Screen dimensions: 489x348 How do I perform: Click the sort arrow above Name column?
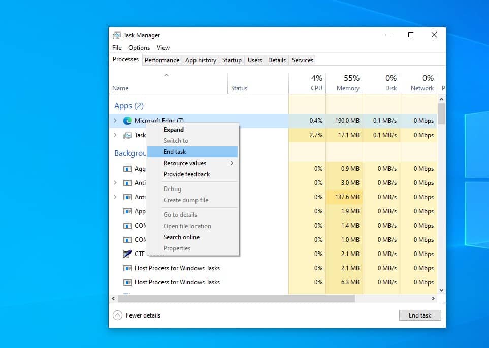click(166, 75)
